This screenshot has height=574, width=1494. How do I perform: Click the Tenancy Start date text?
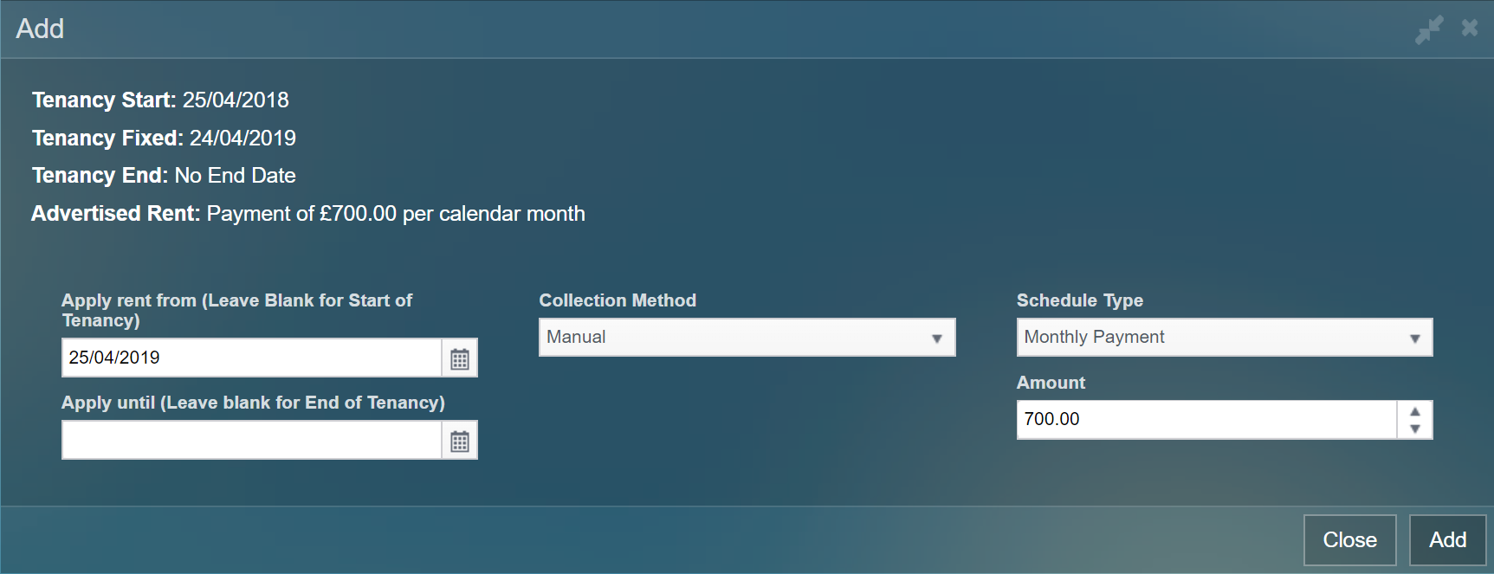coord(236,100)
